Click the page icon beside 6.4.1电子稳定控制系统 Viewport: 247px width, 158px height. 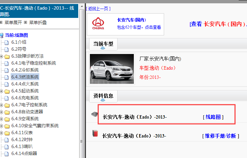(6, 63)
